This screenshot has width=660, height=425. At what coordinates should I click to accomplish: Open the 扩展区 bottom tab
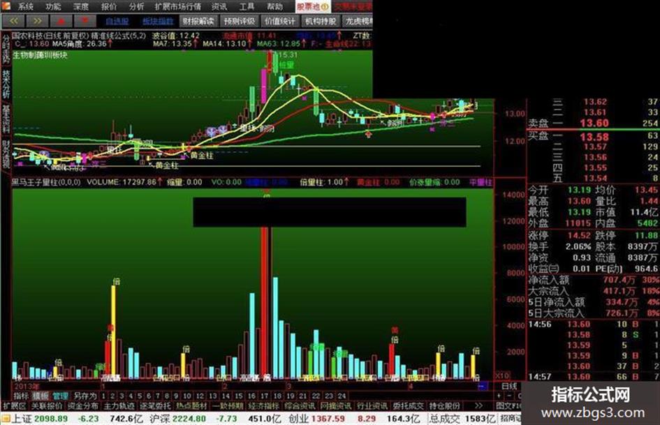tap(14, 406)
